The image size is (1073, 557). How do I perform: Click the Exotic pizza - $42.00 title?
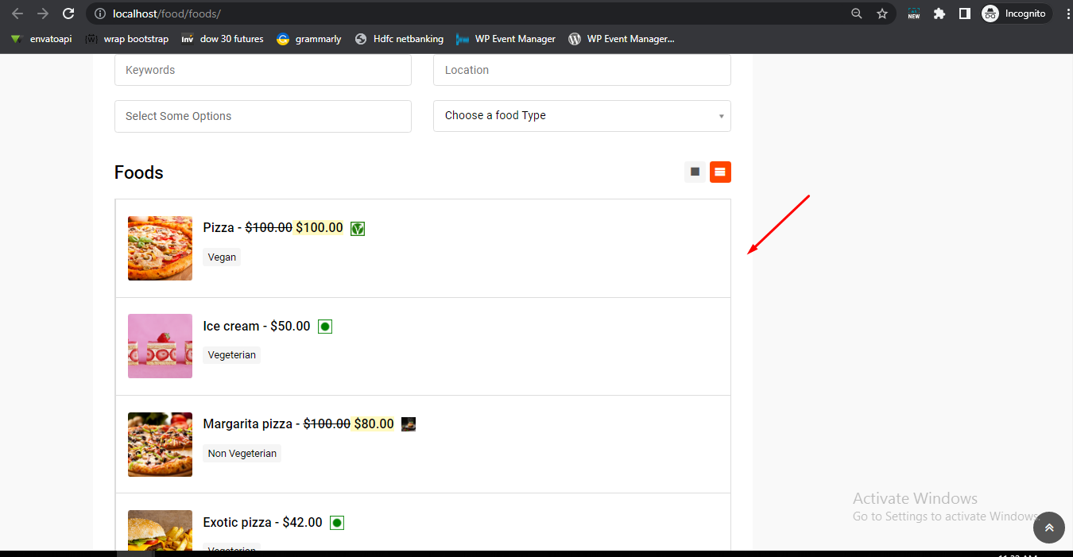pos(263,523)
